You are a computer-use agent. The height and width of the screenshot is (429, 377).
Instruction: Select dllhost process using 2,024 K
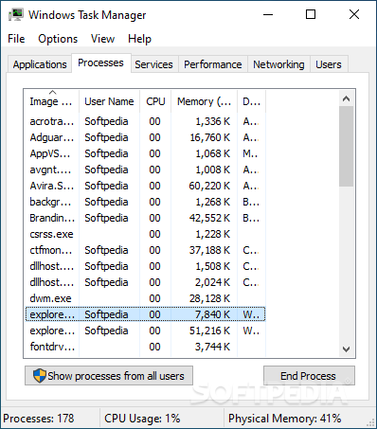pos(145,282)
